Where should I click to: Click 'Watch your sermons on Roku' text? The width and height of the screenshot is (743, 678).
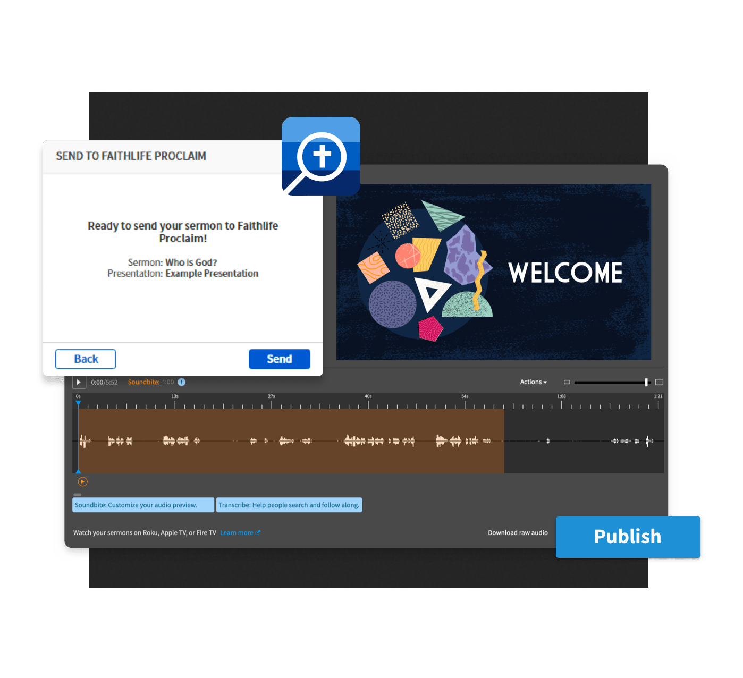pos(145,533)
